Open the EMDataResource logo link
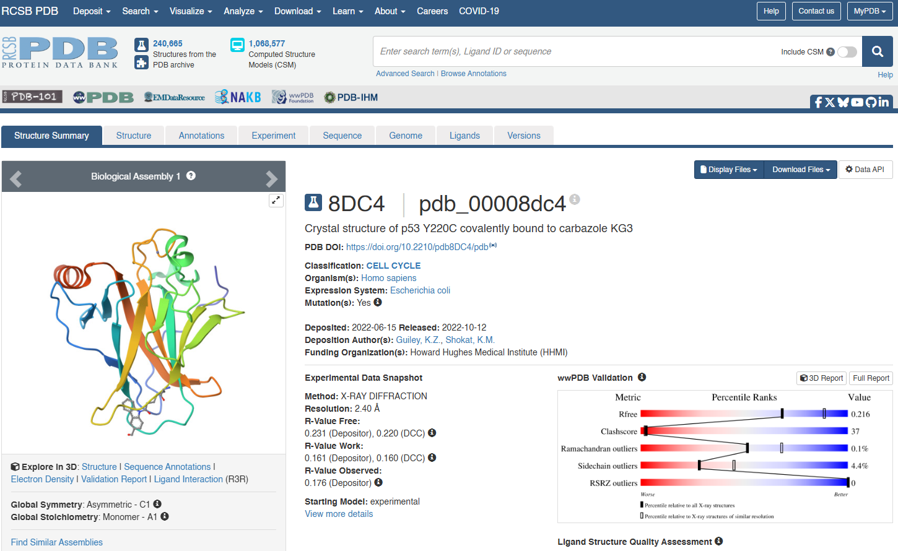Image resolution: width=898 pixels, height=551 pixels. tap(174, 97)
